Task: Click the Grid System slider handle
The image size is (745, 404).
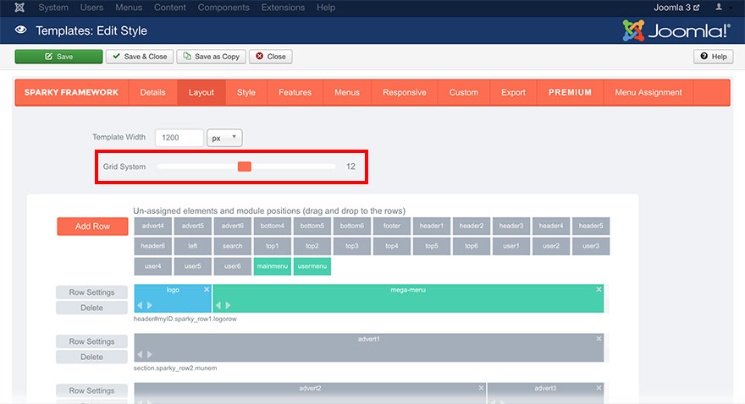Action: coord(244,167)
